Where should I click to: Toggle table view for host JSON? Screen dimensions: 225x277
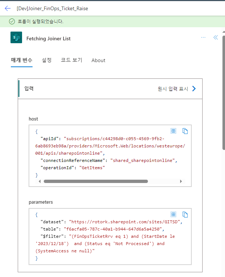(173, 131)
